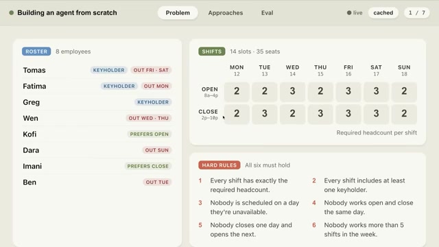
Task: Switch to the Problem tab
Action: point(178,13)
